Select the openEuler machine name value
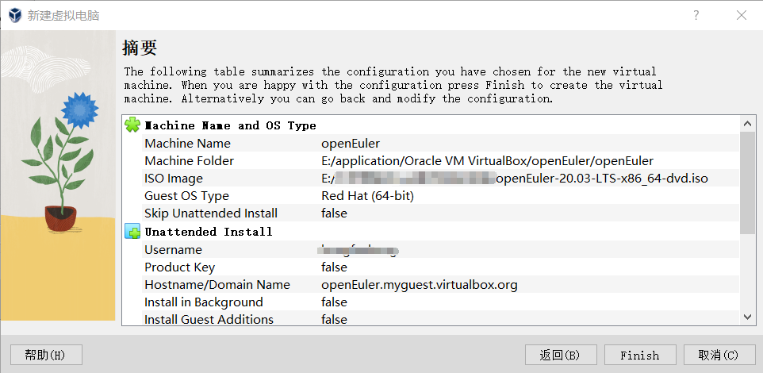Viewport: 763px width, 373px height. point(351,144)
